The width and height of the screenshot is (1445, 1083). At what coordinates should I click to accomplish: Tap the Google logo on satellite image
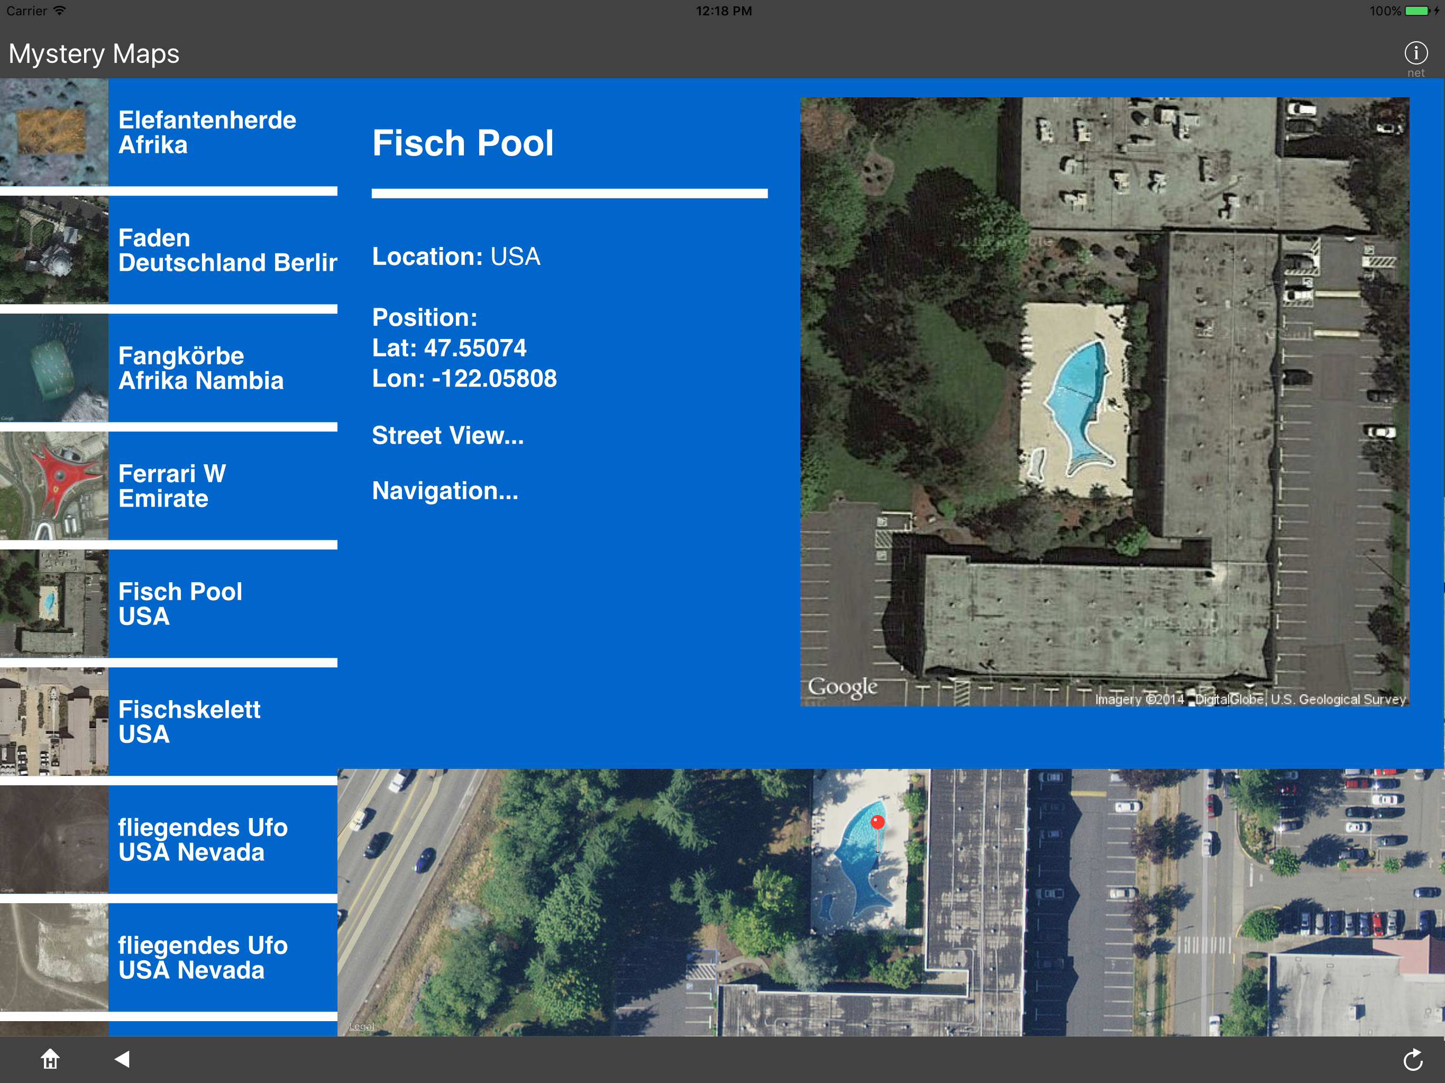tap(842, 687)
